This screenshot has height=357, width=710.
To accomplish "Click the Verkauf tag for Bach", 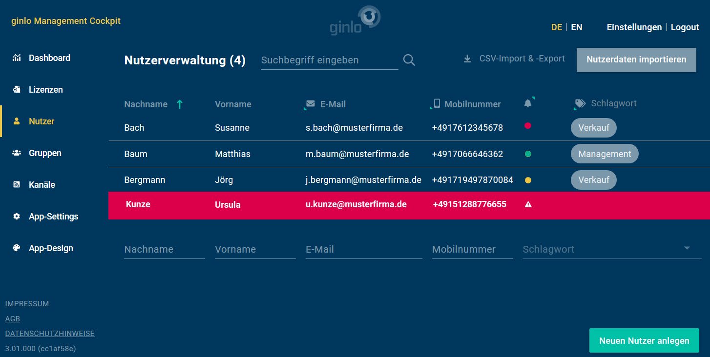I will point(594,128).
